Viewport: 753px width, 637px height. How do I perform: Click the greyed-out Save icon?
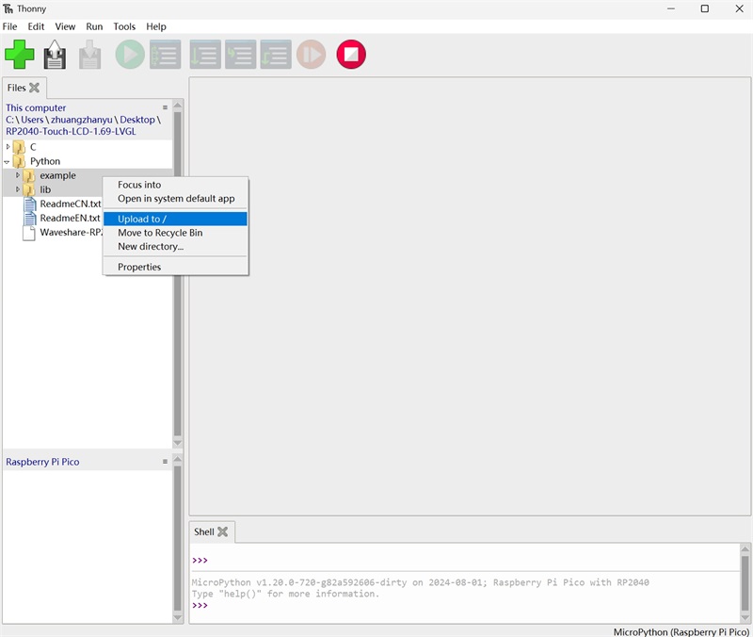[x=89, y=55]
